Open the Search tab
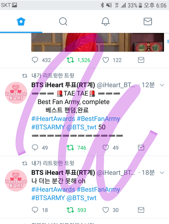The image size is (169, 224). (x=63, y=21)
